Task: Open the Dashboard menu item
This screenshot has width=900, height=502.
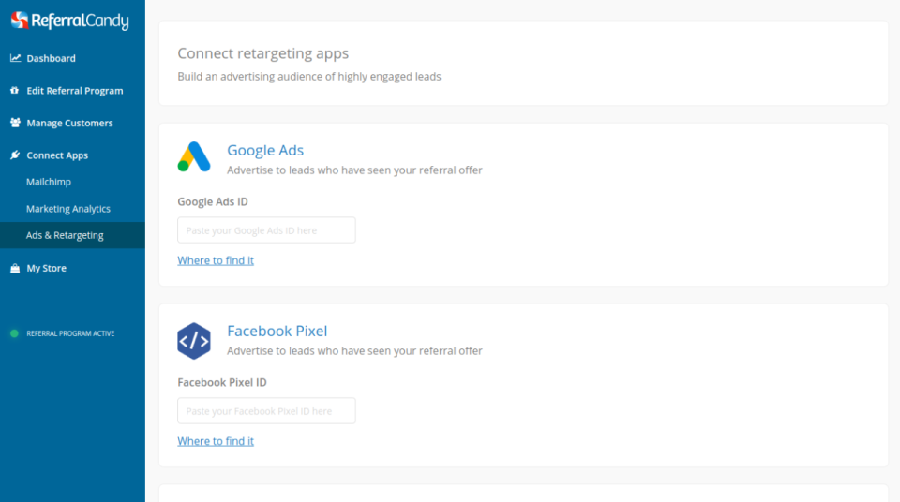Action: (51, 58)
